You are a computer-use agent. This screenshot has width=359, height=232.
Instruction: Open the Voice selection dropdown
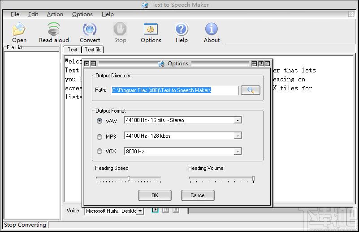(140, 211)
